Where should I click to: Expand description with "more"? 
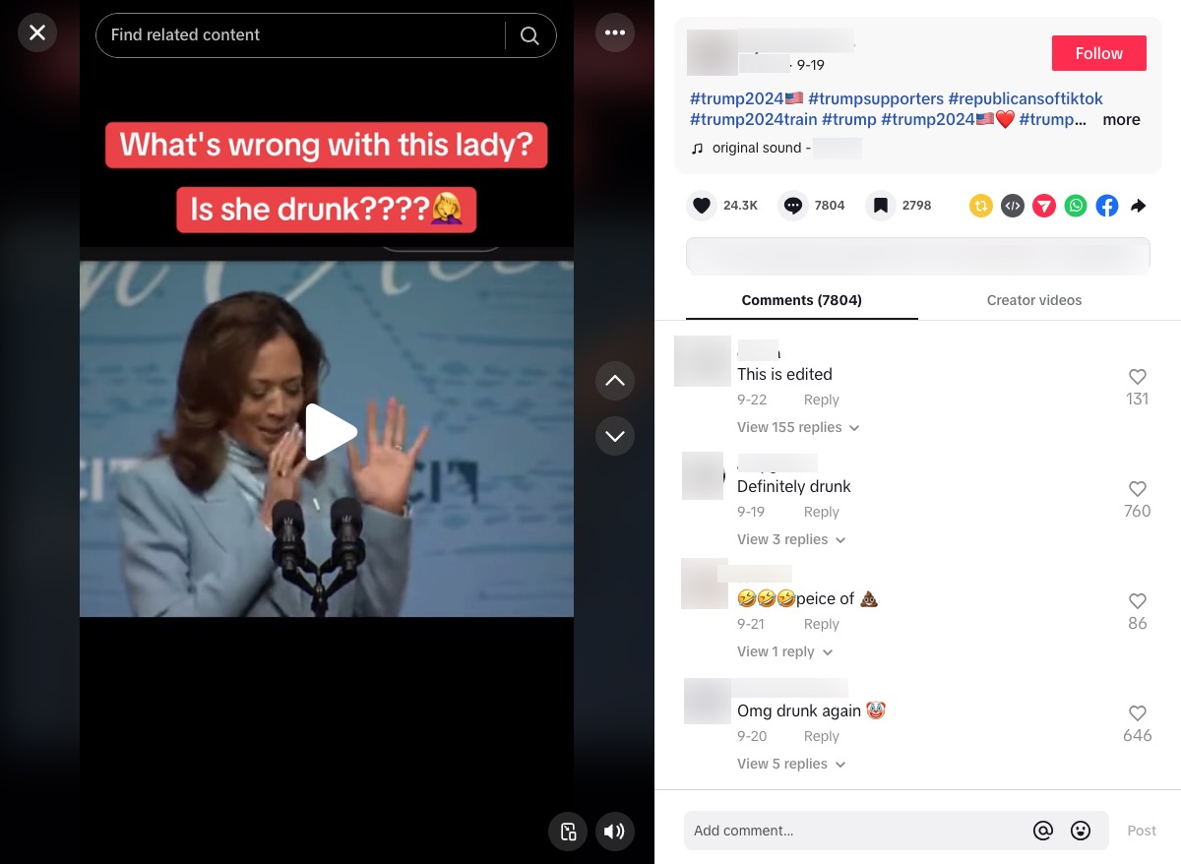click(1121, 120)
